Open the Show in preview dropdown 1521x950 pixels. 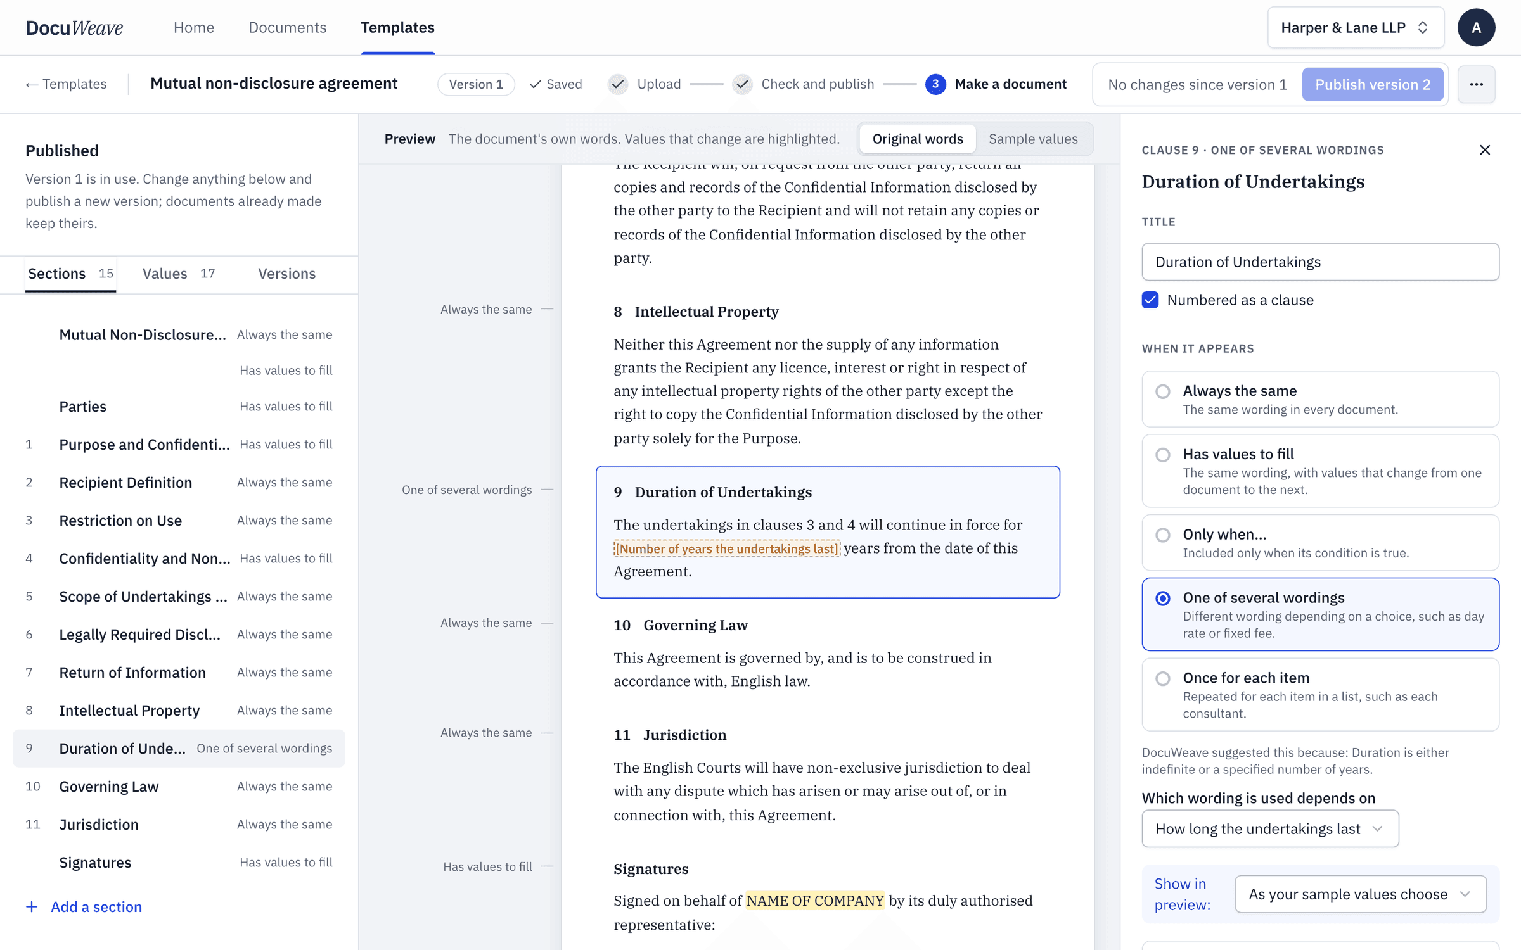[1361, 894]
